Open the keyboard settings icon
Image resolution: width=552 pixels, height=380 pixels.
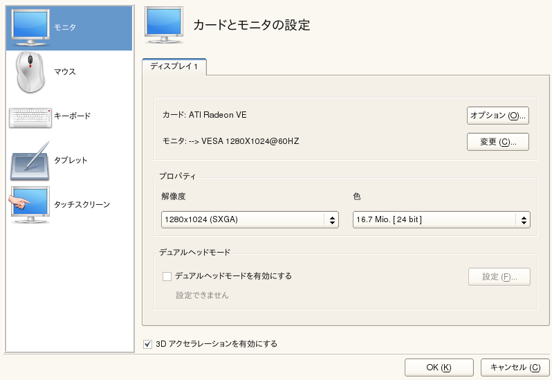[30, 116]
